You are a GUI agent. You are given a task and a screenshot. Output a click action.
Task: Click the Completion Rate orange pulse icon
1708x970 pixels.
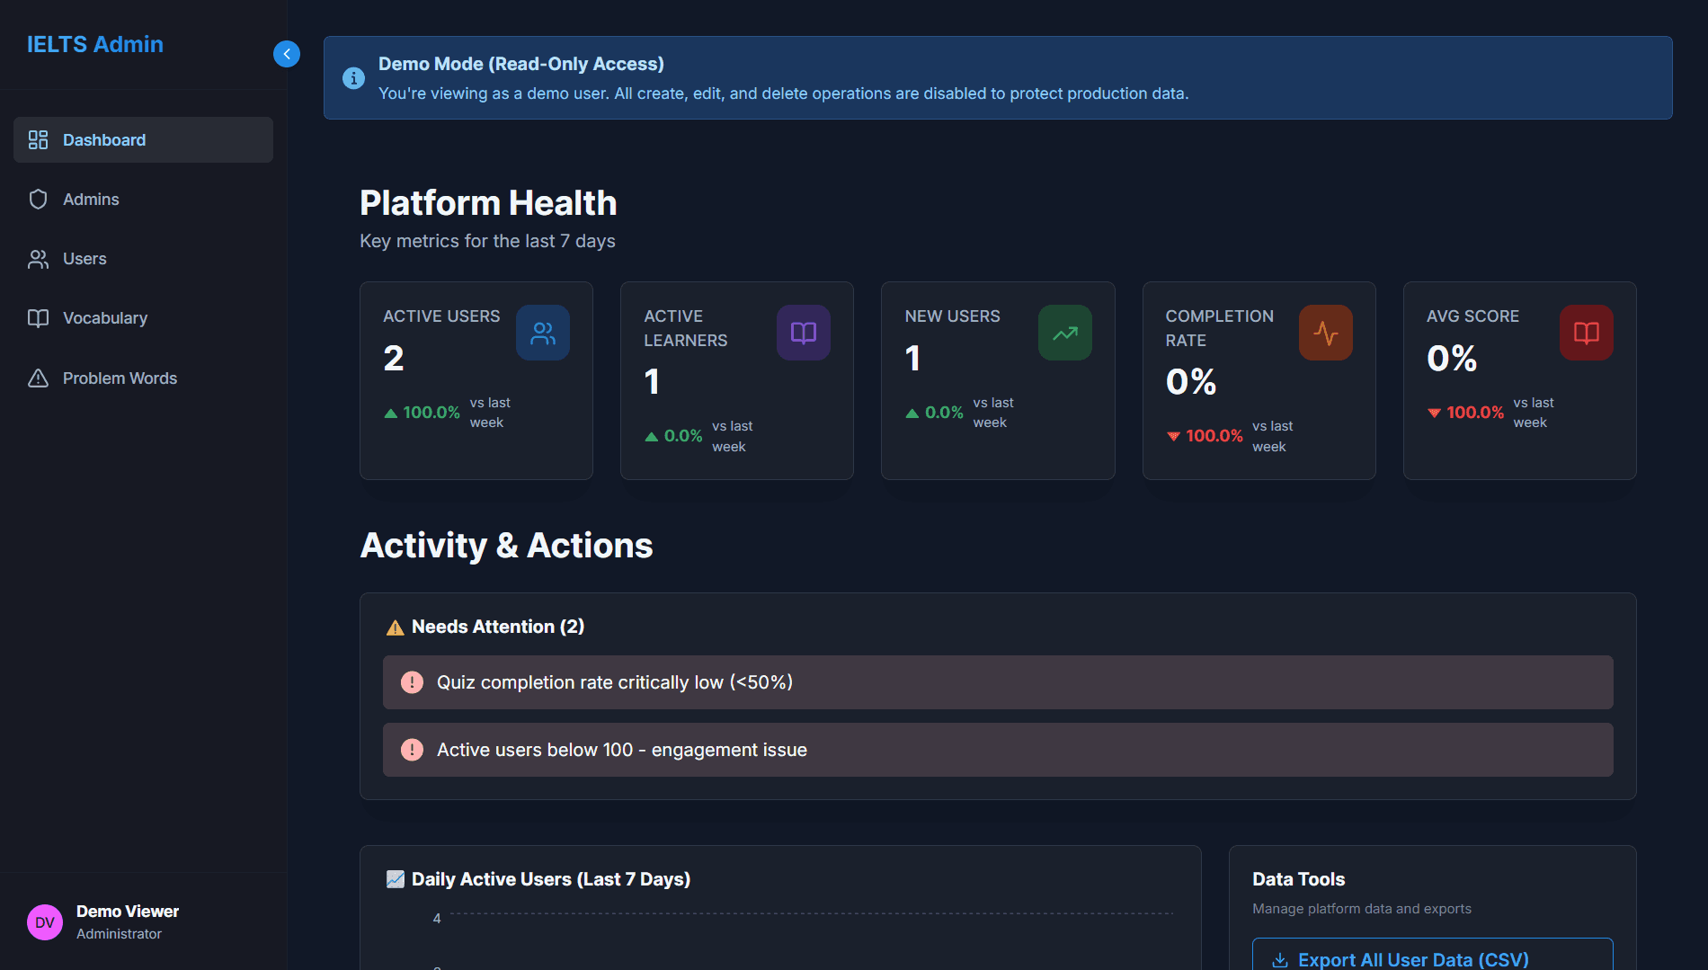point(1325,334)
